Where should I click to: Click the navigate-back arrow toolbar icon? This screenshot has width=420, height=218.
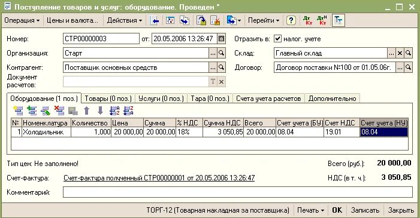154,20
